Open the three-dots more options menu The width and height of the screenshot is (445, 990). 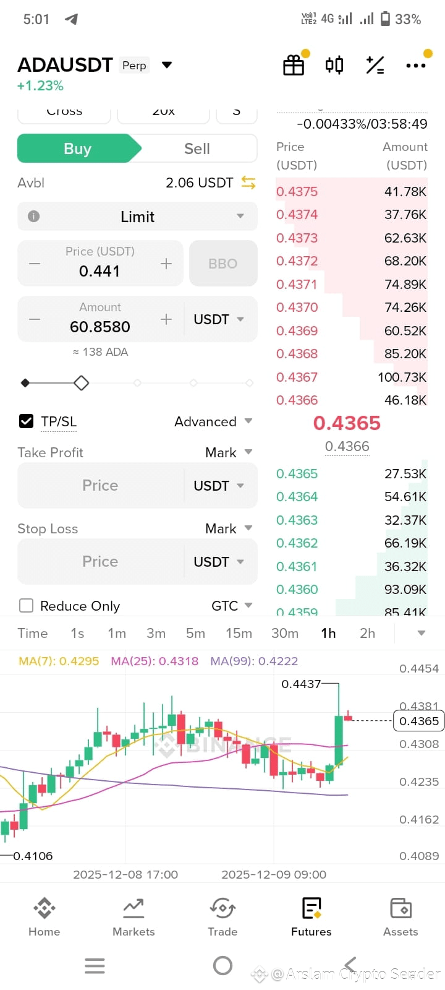(416, 65)
